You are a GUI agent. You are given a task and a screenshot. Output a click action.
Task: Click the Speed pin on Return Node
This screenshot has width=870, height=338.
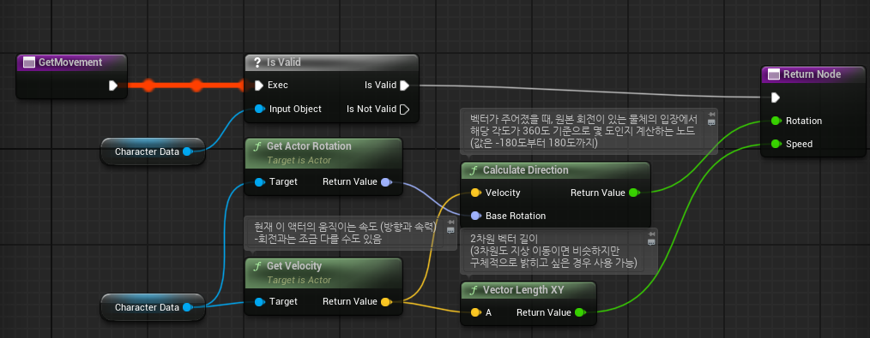point(776,145)
